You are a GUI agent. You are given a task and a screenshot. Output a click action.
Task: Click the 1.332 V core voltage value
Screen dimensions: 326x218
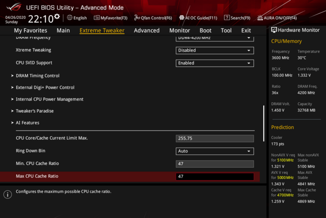304,76
